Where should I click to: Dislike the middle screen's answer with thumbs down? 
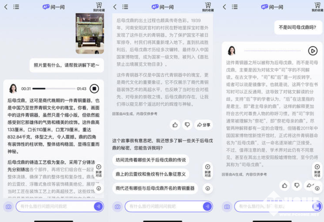[187, 125]
